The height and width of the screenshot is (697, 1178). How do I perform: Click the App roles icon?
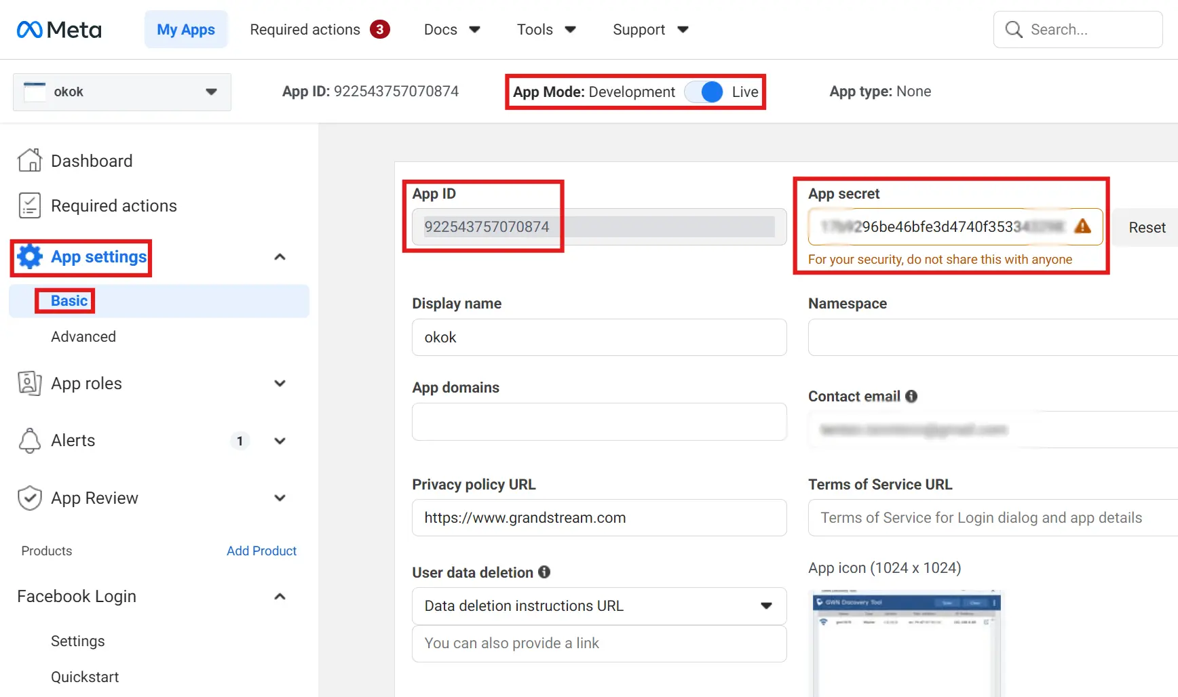(x=29, y=383)
